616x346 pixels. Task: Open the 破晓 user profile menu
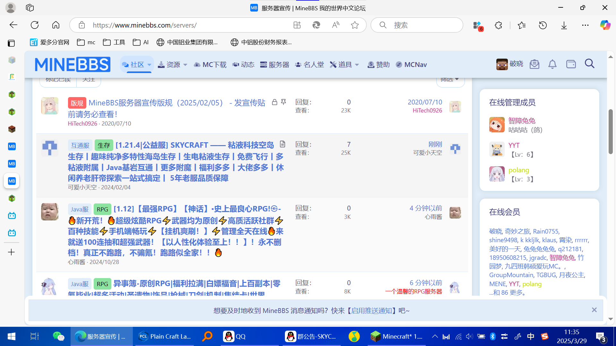coord(509,64)
